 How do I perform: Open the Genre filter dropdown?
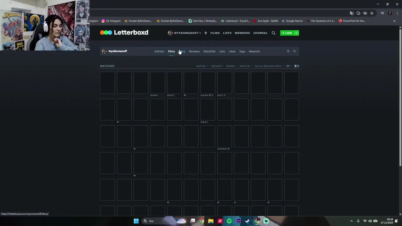click(x=231, y=66)
